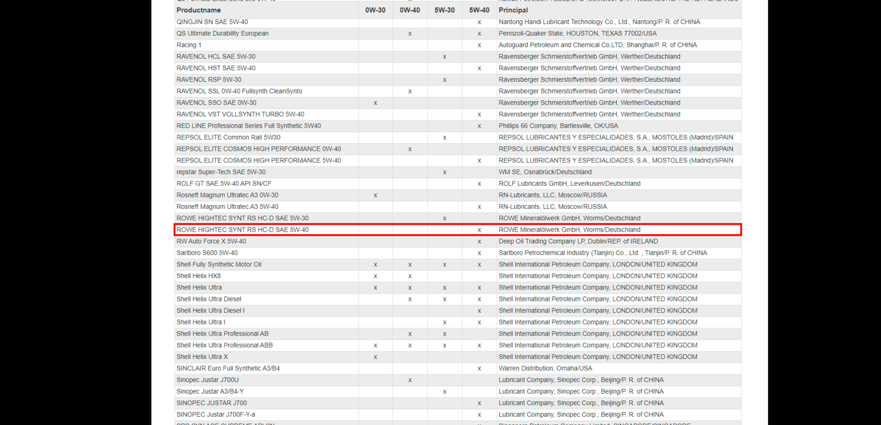Click Deep Oil Trading Company LP principal
This screenshot has height=425, width=881.
(x=578, y=241)
